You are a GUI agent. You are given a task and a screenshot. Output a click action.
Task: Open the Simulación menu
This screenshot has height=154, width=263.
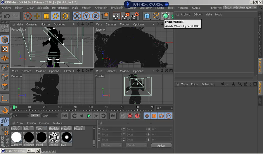coord(117,8)
